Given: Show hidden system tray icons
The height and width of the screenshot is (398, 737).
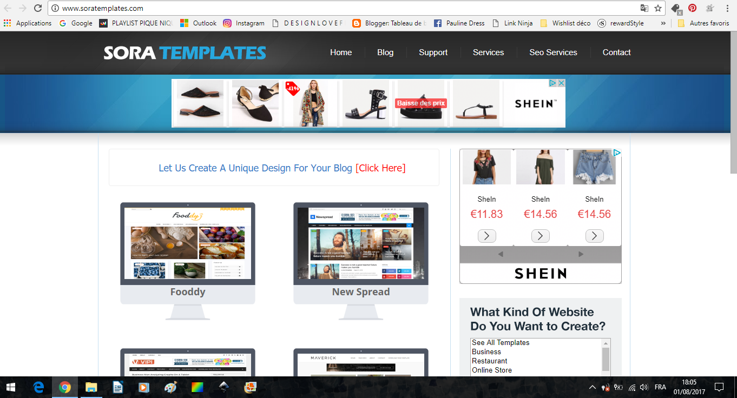Looking at the screenshot, I should click(592, 387).
